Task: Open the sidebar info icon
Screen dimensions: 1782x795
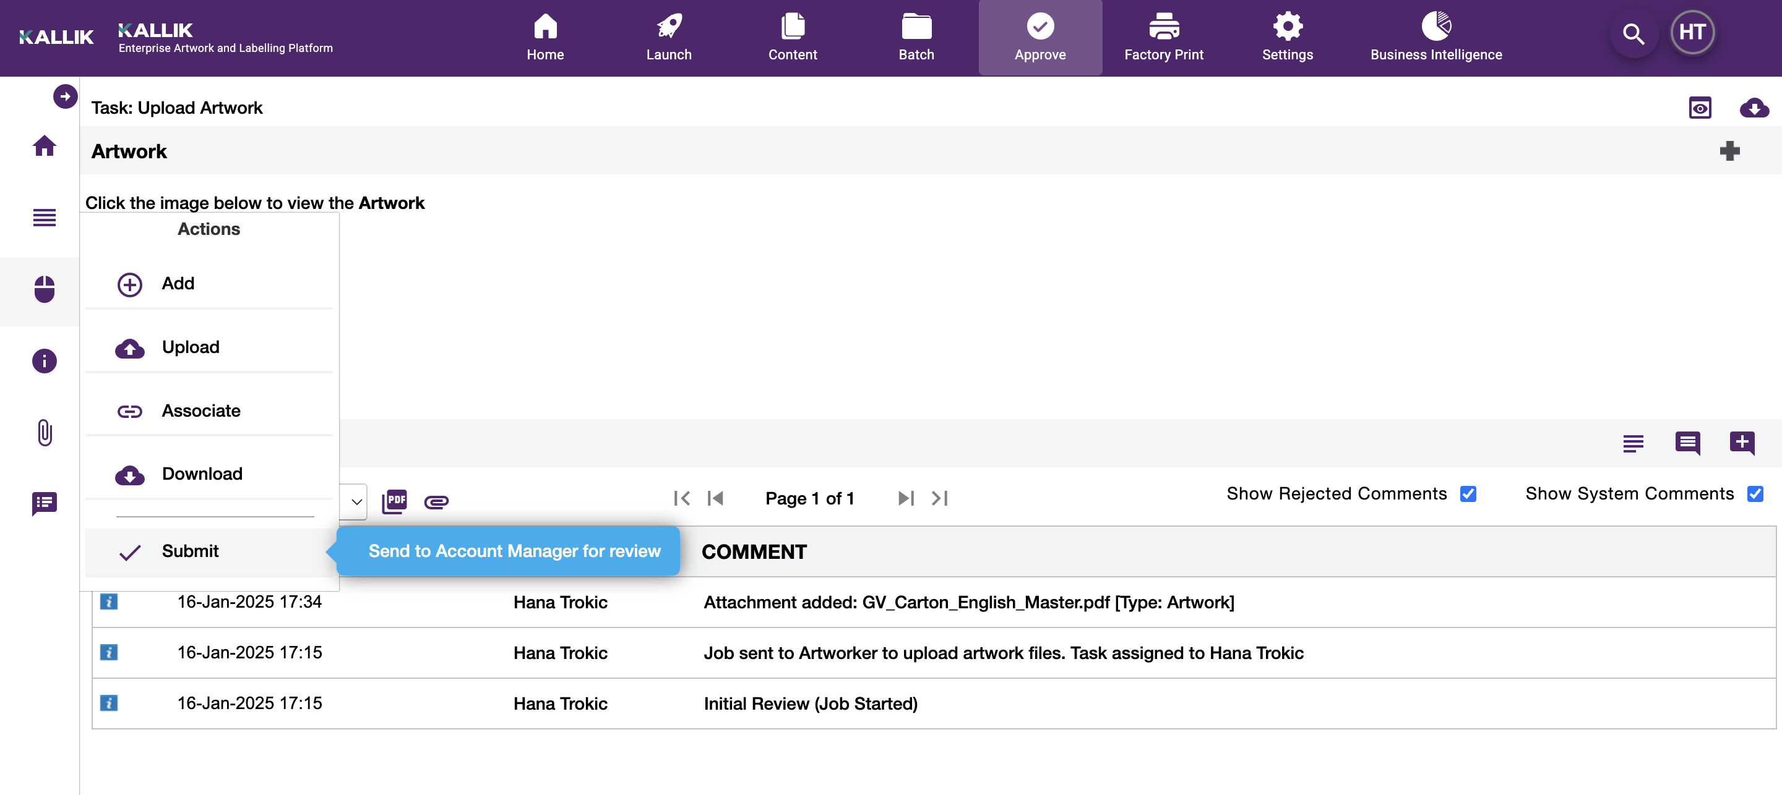Action: (45, 361)
